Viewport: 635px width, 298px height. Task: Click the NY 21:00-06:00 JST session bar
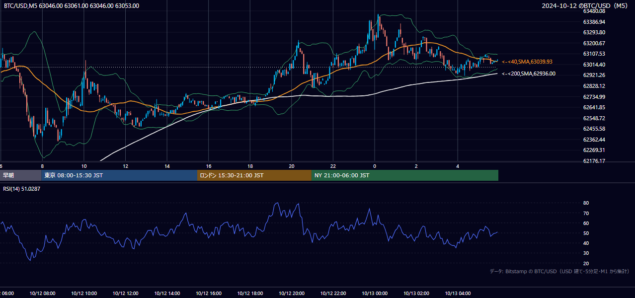pos(405,175)
